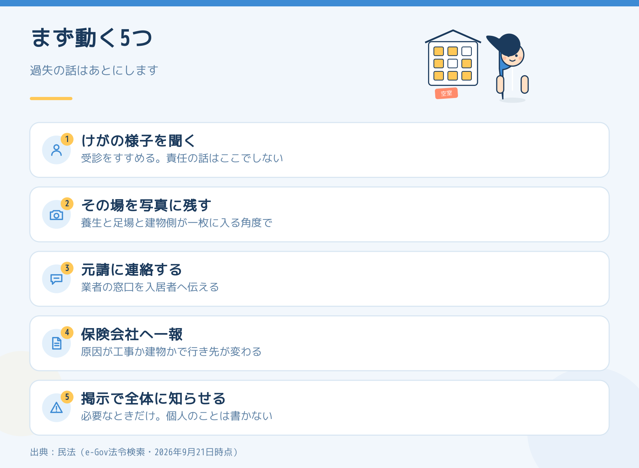Viewport: 639px width, 468px height.
Task: Click the subtitle 過失の話はあとにします
Action: click(x=94, y=70)
